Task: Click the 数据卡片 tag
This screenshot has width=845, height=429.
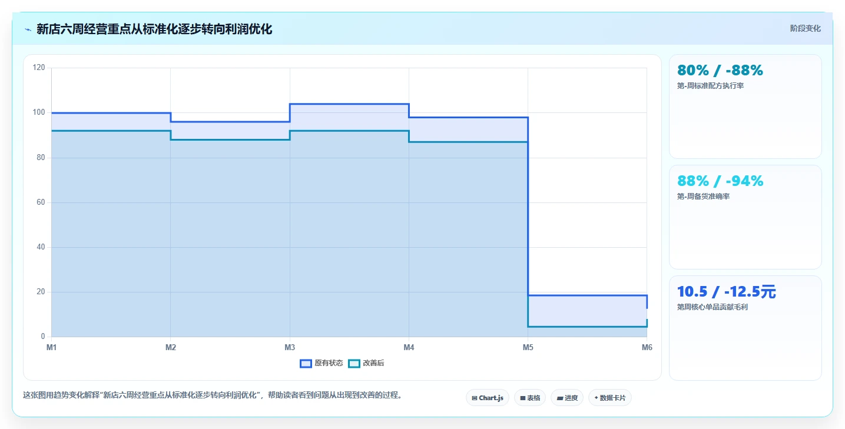Action: (610, 398)
